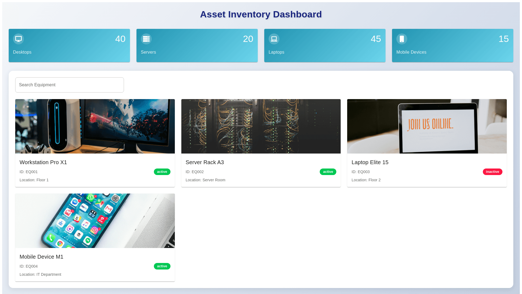Open Workstation Pro X1 photo
Screen dimensions: 522x294
(95, 126)
